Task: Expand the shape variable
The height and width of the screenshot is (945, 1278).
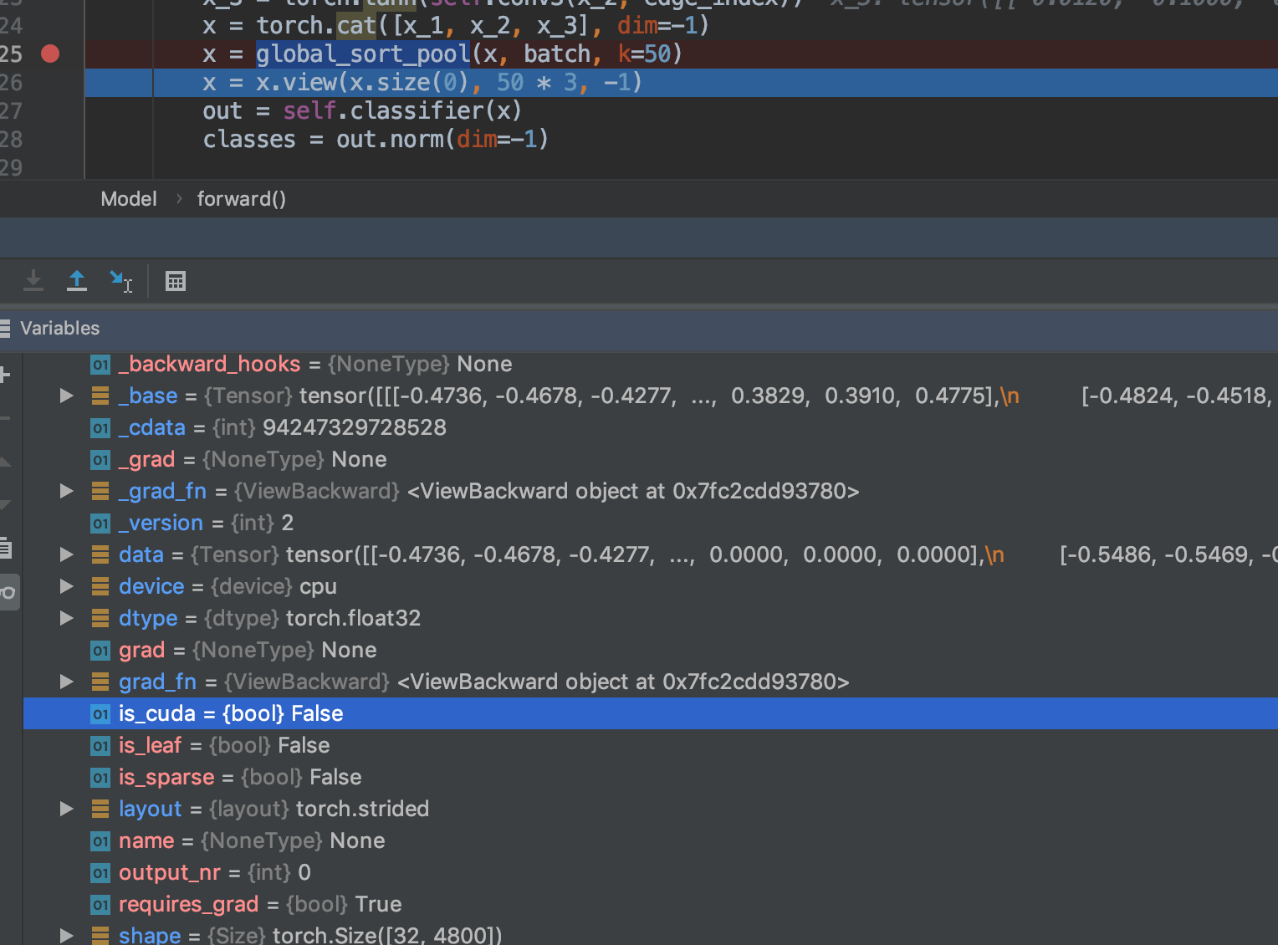Action: click(66, 935)
